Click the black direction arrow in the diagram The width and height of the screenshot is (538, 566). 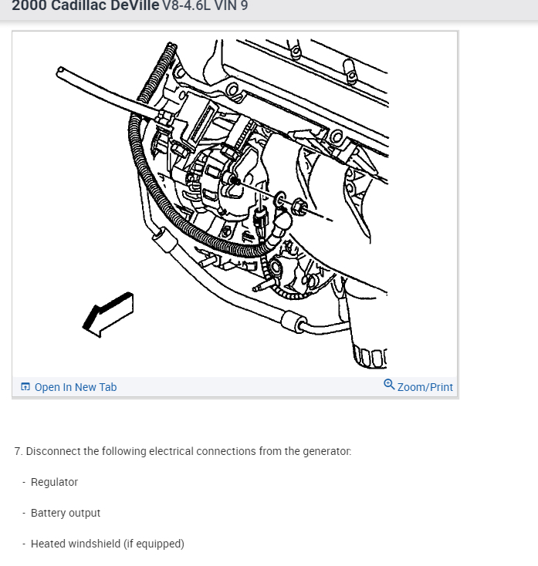tap(108, 315)
